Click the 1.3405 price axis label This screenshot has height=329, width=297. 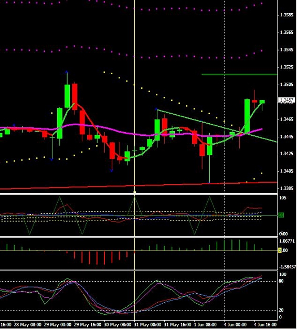(x=287, y=171)
